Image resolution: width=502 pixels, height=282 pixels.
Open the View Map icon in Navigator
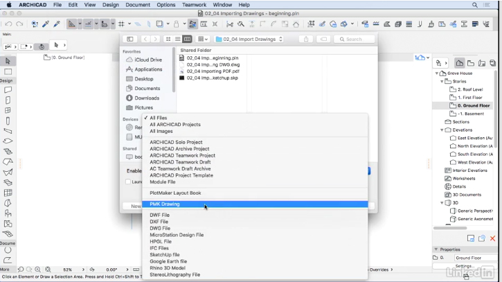point(471,63)
